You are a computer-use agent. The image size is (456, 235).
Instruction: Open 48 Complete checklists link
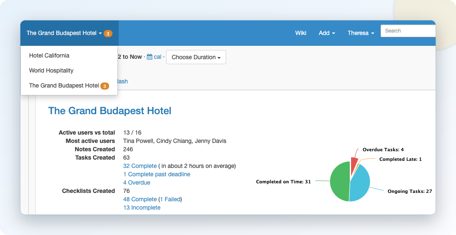click(x=140, y=199)
